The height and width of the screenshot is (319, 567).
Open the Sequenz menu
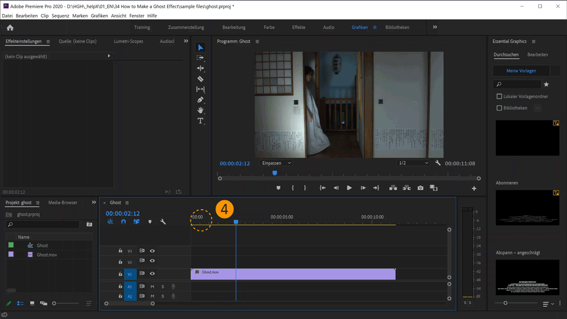click(x=60, y=16)
